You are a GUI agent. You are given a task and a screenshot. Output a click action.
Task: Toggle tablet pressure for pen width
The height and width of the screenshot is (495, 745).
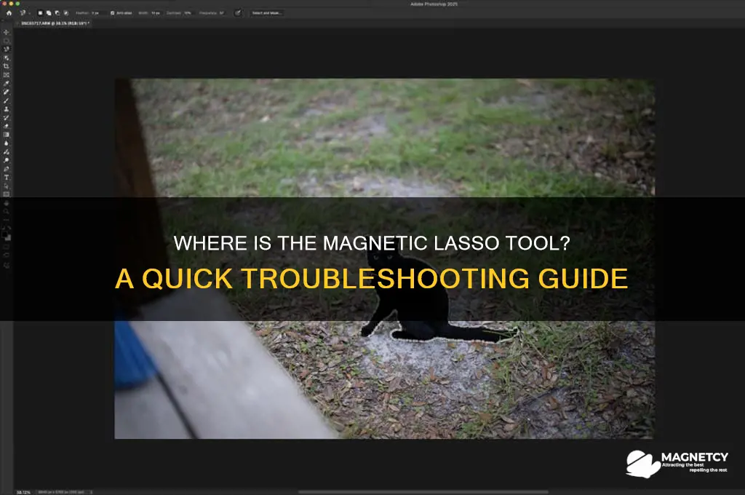[238, 13]
